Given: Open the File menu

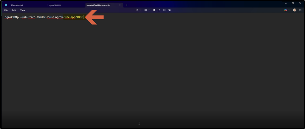Looking at the screenshot, I should pos(6,10).
